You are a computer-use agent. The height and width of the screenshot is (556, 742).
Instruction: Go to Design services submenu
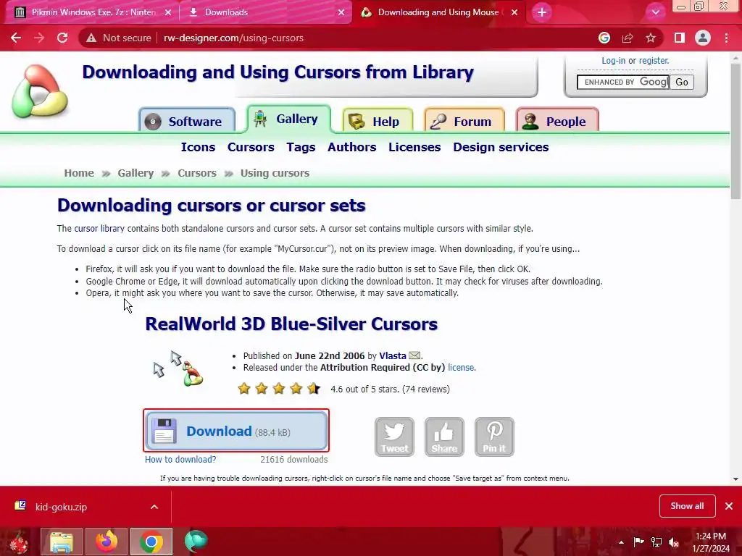(501, 147)
